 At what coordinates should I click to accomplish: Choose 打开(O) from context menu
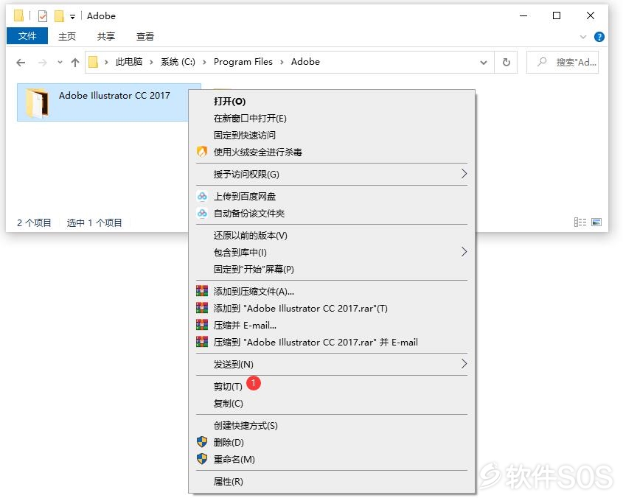tap(229, 101)
